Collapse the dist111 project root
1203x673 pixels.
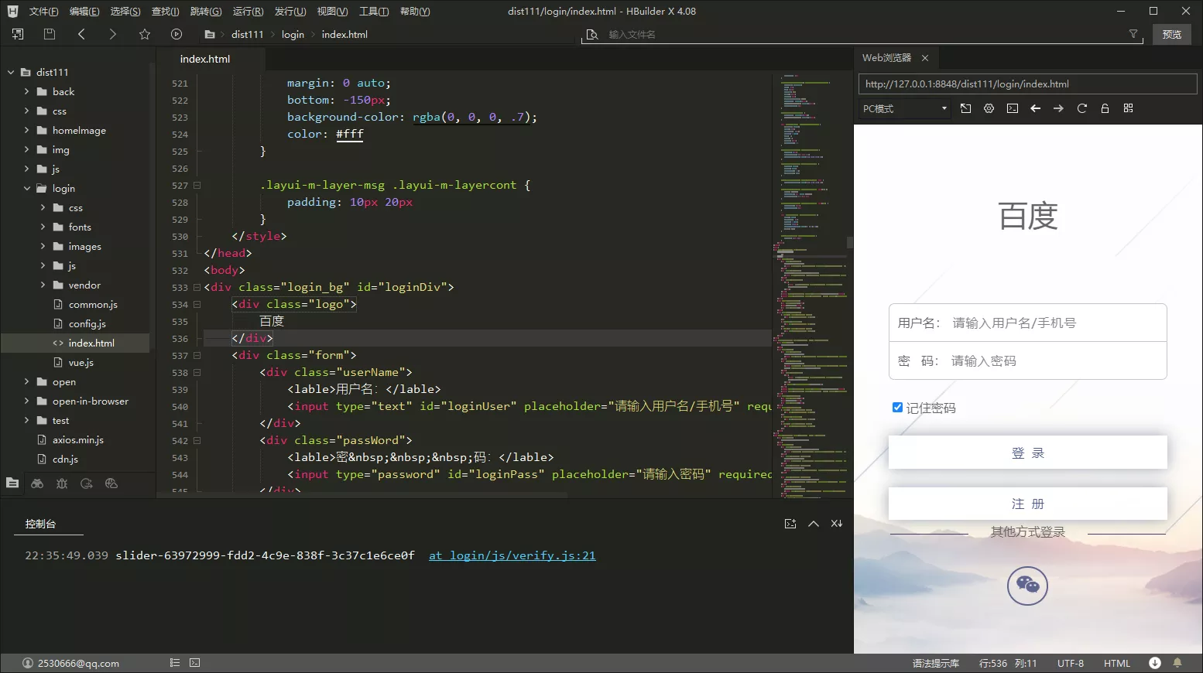[11, 72]
